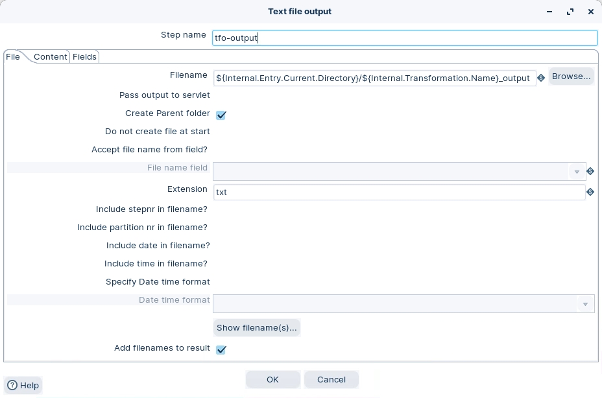Toggle Add filenames to result checkbox
Viewport: 602px width, 398px height.
click(x=221, y=349)
